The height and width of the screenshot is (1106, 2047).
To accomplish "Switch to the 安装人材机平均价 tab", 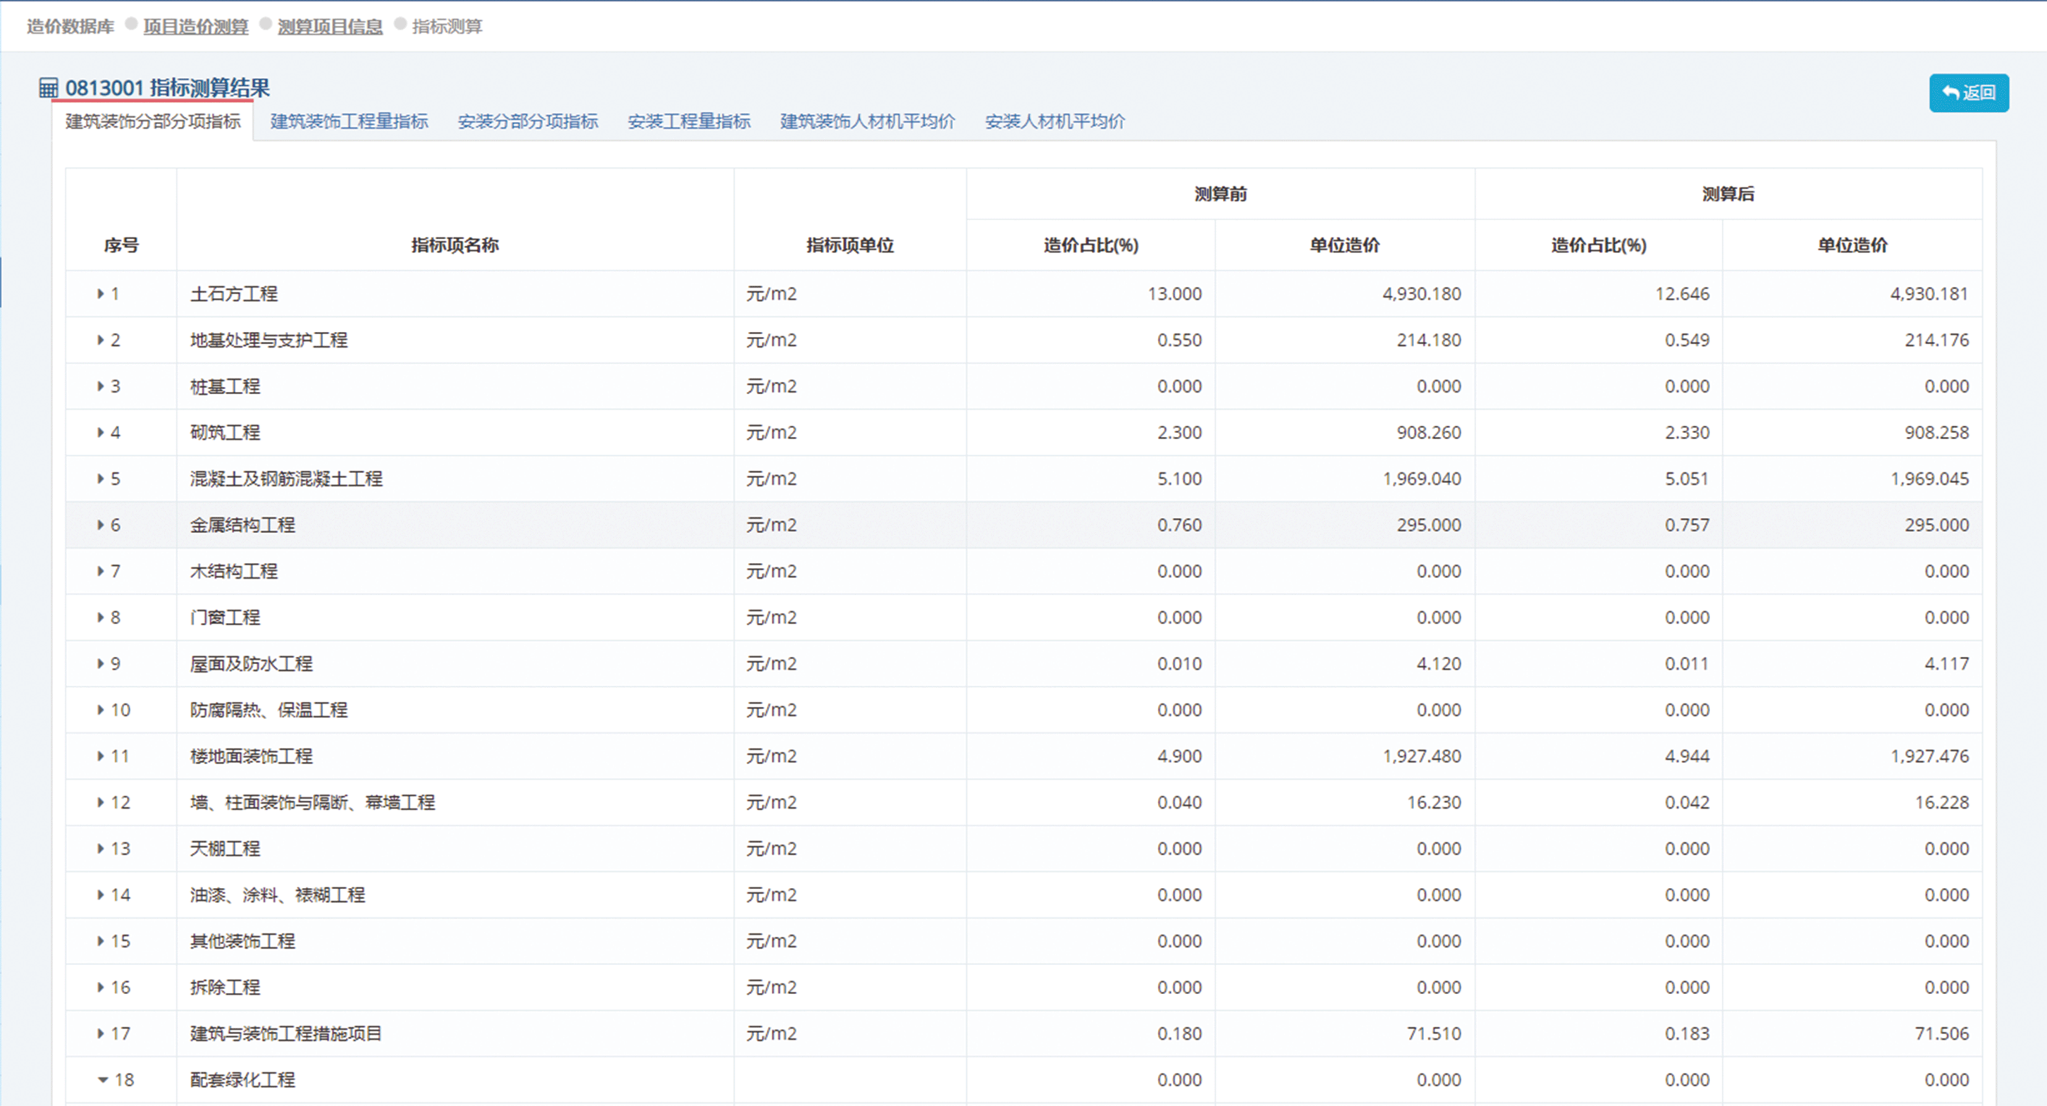I will pos(1055,121).
